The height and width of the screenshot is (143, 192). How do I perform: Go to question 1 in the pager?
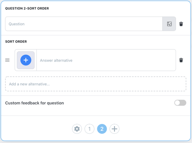(x=89, y=129)
